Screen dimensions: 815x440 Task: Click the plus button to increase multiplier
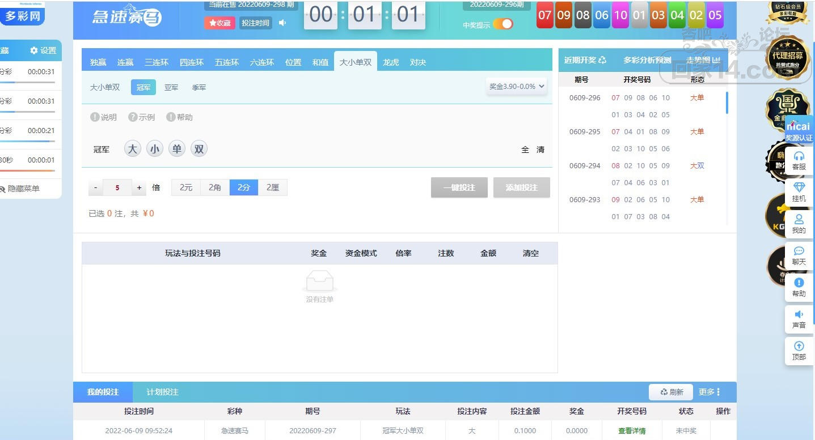click(140, 187)
